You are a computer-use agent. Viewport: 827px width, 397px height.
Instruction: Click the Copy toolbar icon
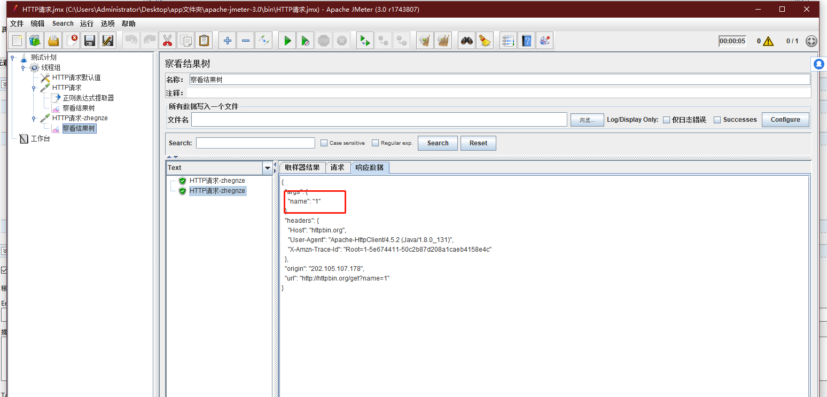coord(185,41)
